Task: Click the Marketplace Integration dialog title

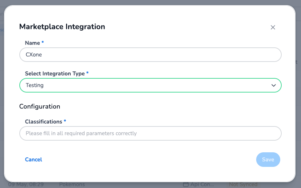Action: (x=62, y=27)
